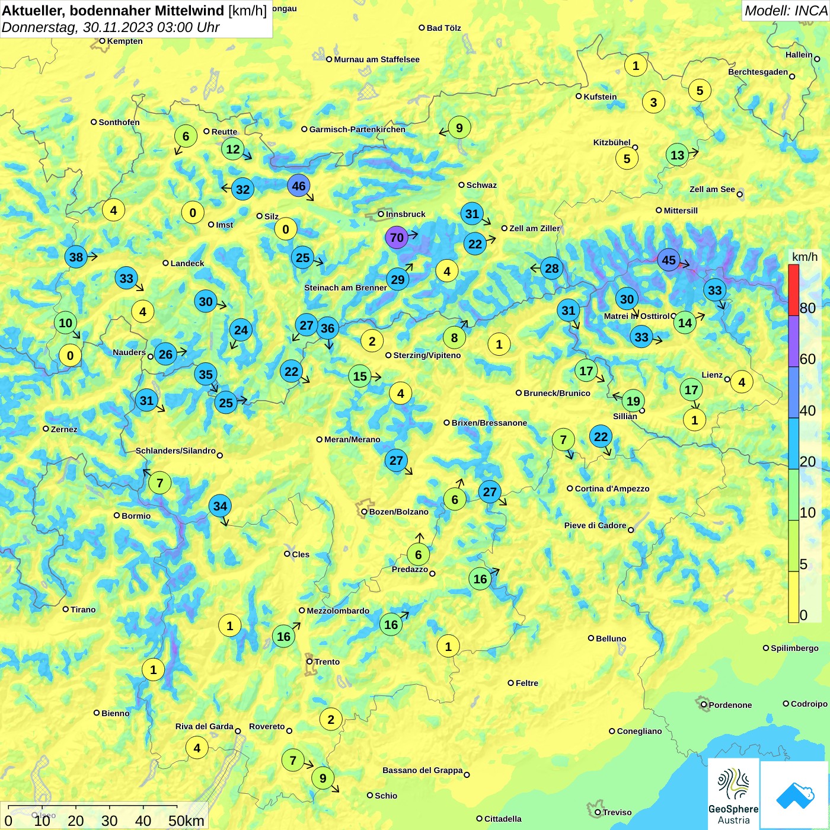The image size is (830, 830).
Task: Select the Lienz city label
Action: click(x=712, y=375)
